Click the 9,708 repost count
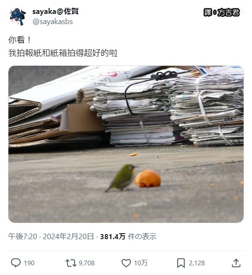252x275 pixels. pos(86,263)
